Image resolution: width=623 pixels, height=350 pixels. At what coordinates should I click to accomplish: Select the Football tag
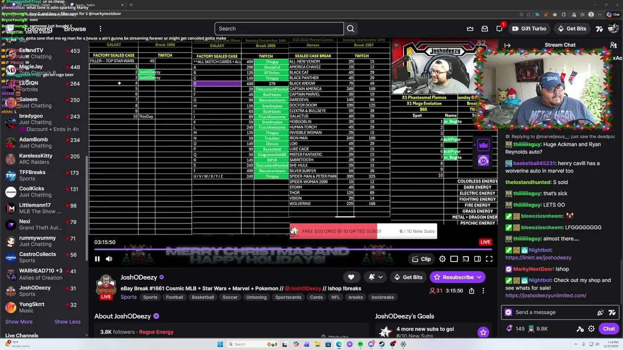click(174, 297)
